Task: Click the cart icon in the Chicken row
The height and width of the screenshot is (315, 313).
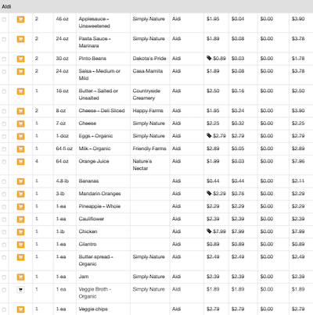Action: (20, 232)
